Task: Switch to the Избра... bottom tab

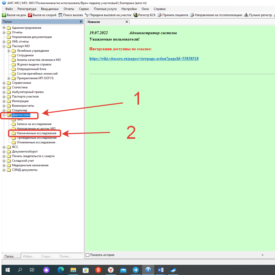Action: click(x=28, y=256)
